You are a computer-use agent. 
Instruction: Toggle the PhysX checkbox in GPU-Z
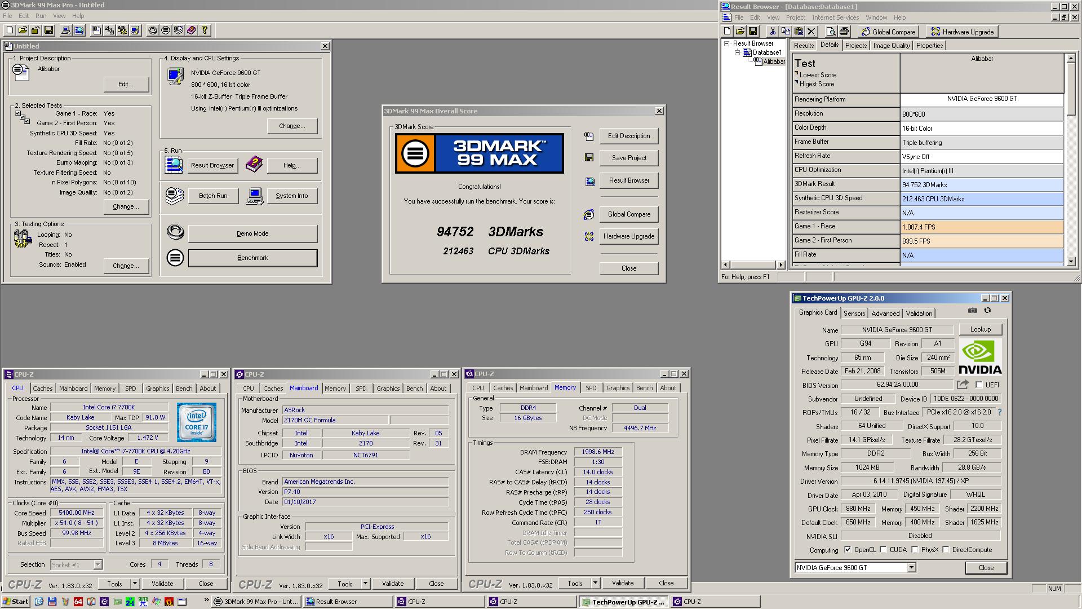(x=915, y=549)
